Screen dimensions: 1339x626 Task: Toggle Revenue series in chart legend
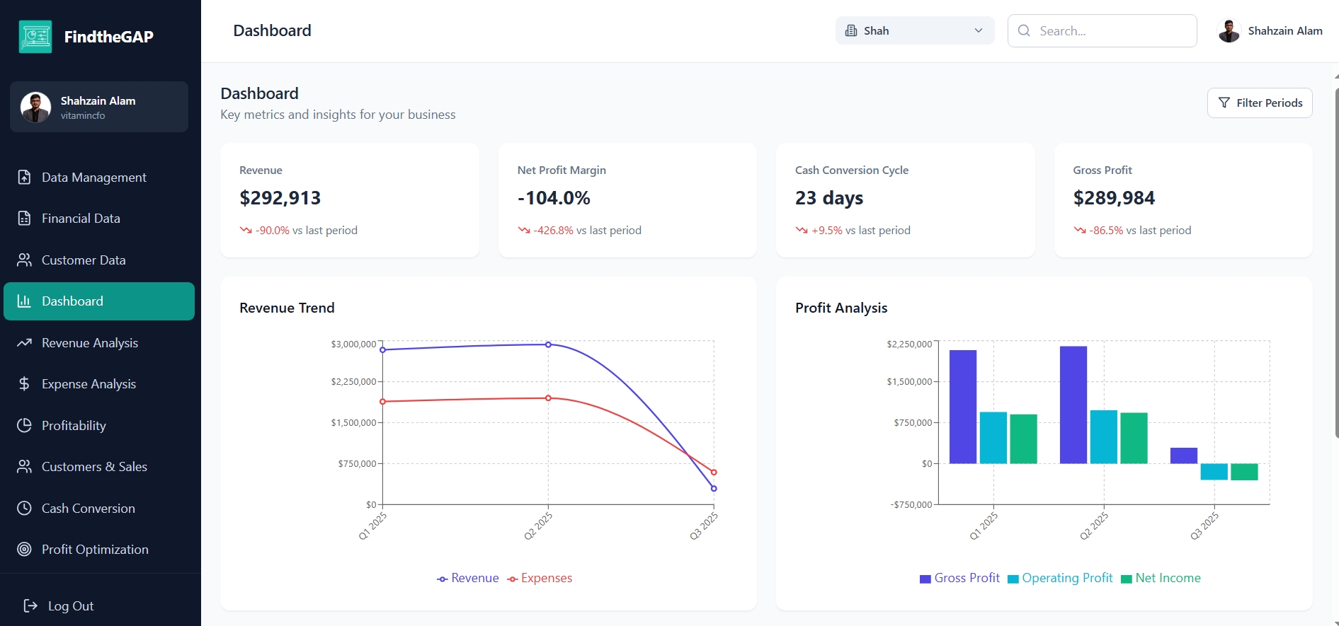pos(468,579)
